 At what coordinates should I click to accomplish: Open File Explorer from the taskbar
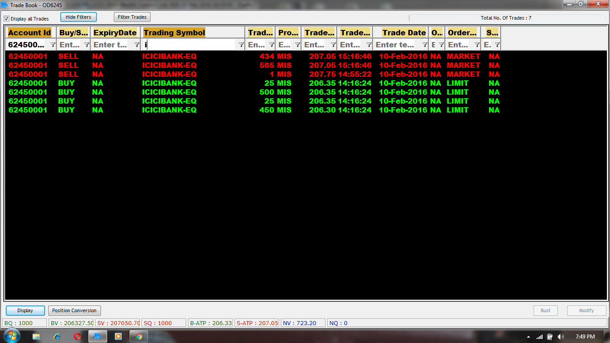pos(36,336)
